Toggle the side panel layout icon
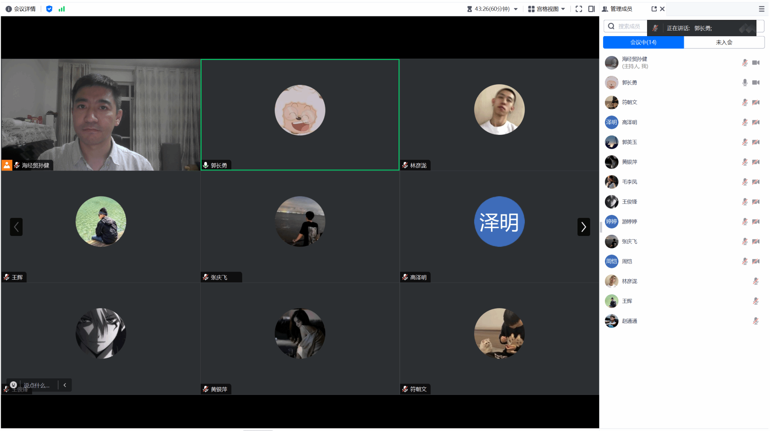 [x=591, y=9]
